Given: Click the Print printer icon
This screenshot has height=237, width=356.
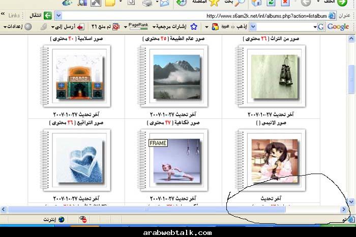Looking at the screenshot, I should pos(149,3).
